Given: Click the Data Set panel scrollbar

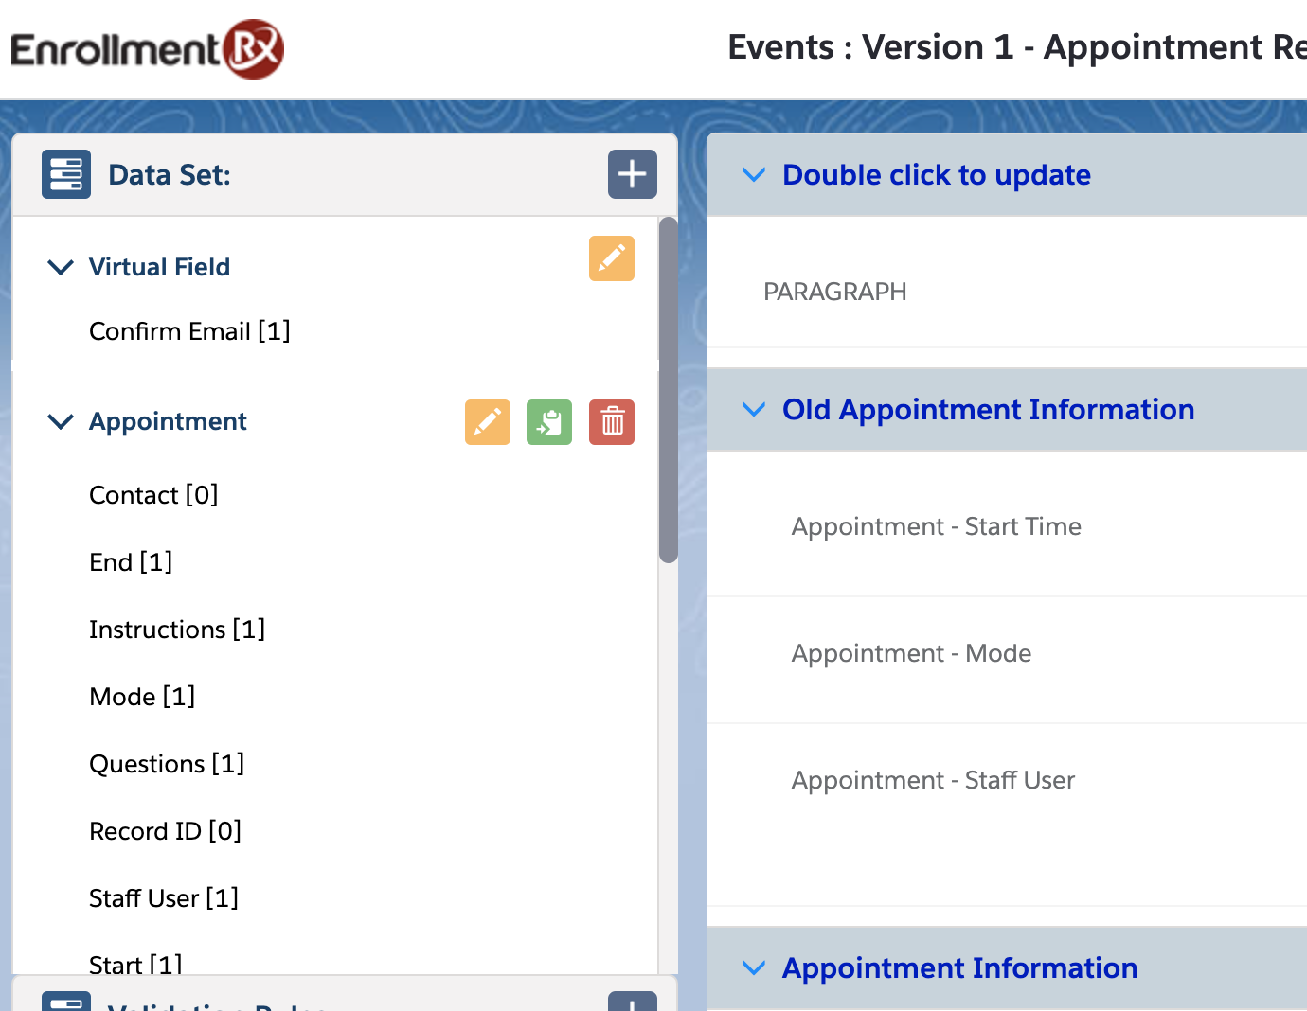Looking at the screenshot, I should [x=668, y=390].
